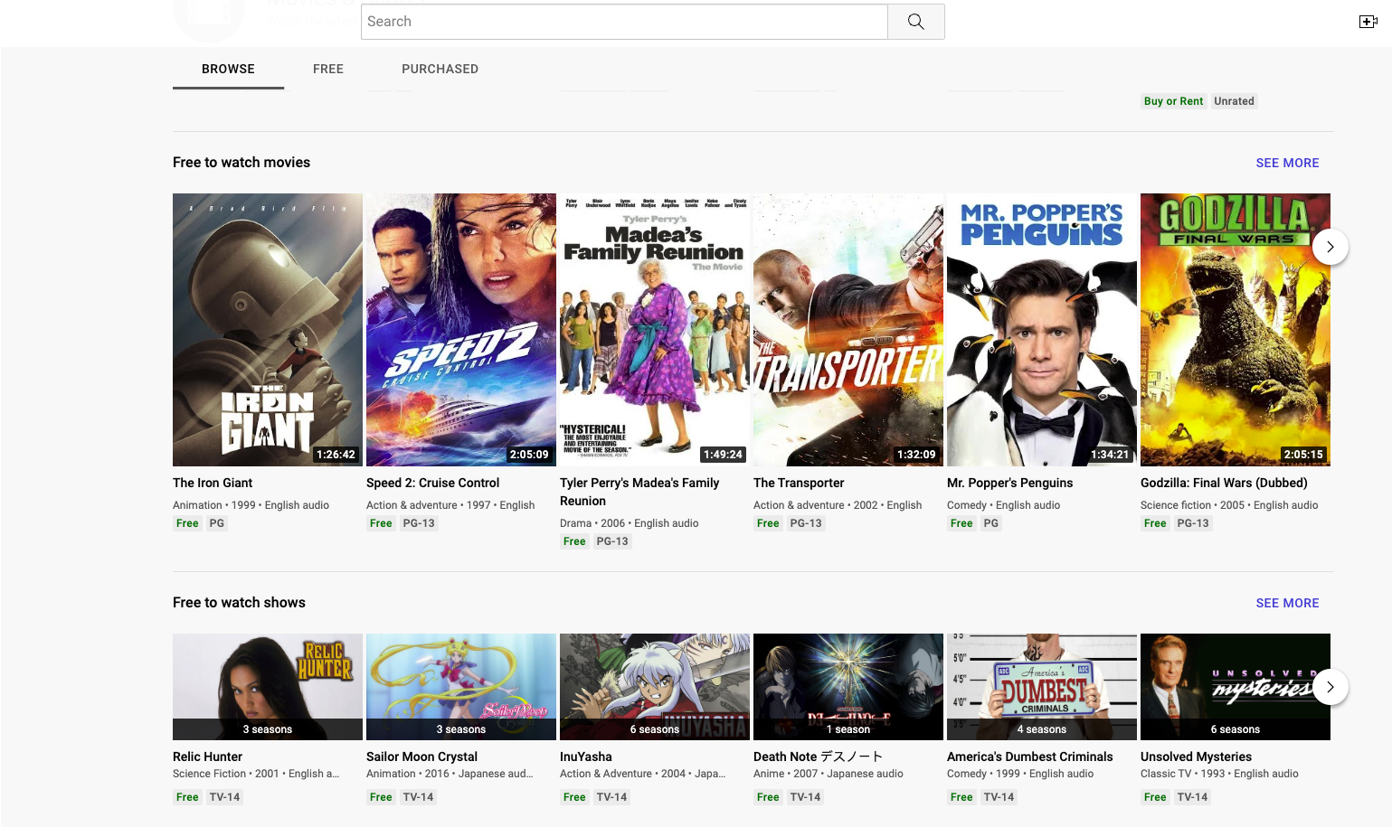Click 'Anime • 2007 • Japanese audio' text
The width and height of the screenshot is (1392, 827).
point(829,774)
